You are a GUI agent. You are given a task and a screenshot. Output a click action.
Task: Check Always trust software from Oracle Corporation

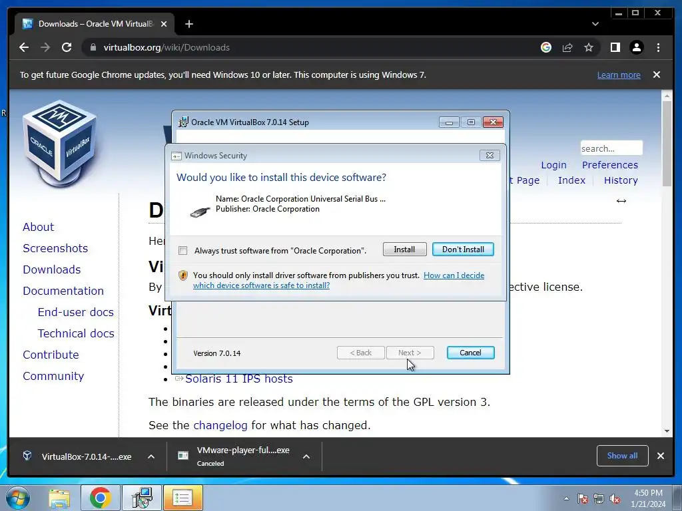point(183,251)
